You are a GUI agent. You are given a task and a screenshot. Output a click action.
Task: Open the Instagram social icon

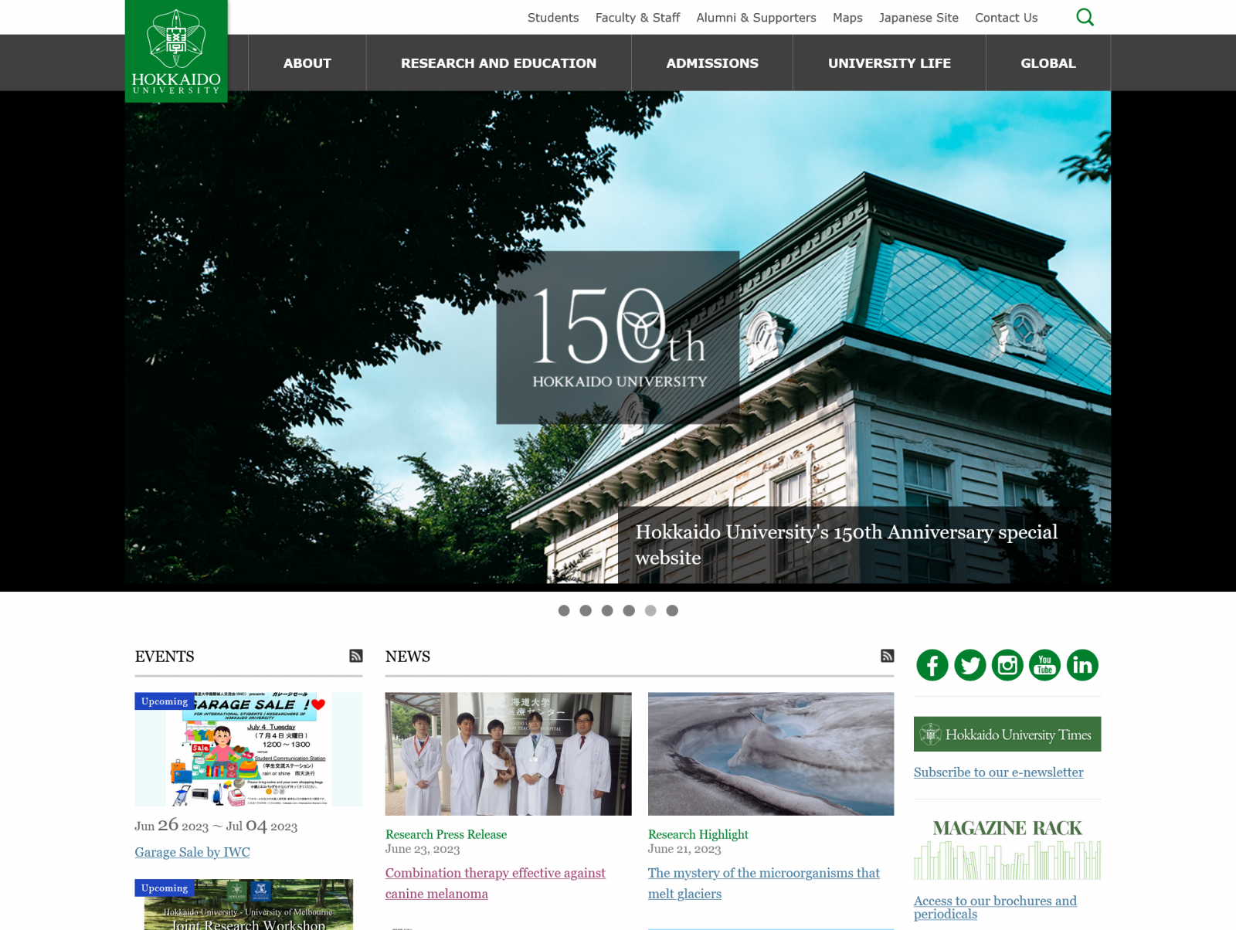tap(1007, 665)
